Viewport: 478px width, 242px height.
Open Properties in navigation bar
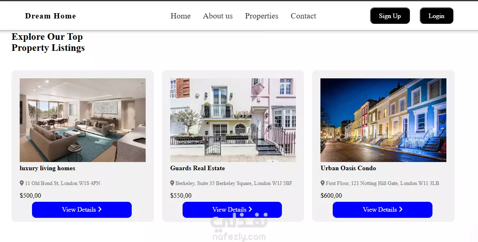coord(261,16)
